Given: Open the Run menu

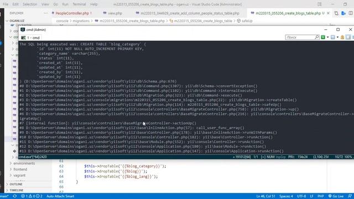Looking at the screenshot, I should (65, 4).
